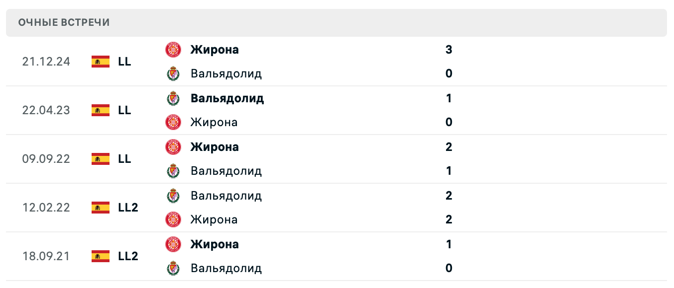Open the Вальядолид team page from the 22.04.23 match

[226, 98]
